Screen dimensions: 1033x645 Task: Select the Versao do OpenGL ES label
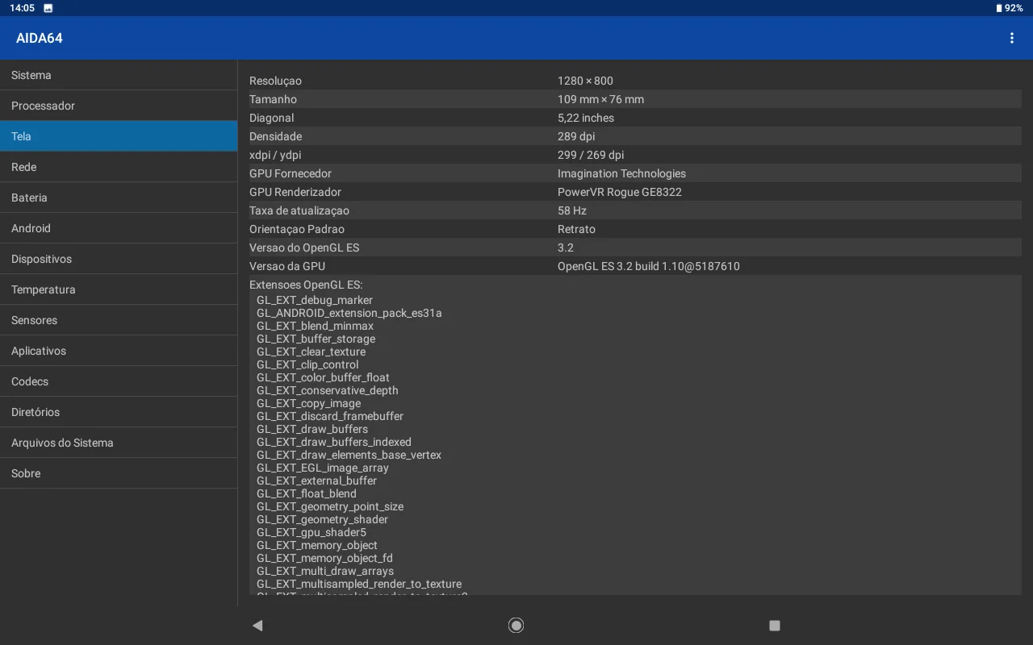tap(304, 248)
